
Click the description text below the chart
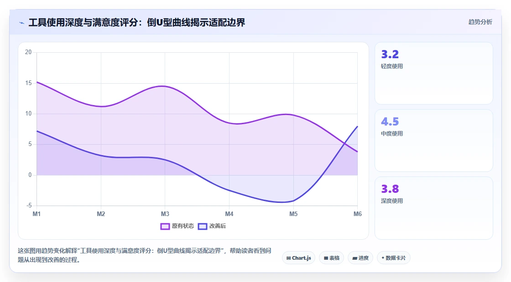[144, 255]
